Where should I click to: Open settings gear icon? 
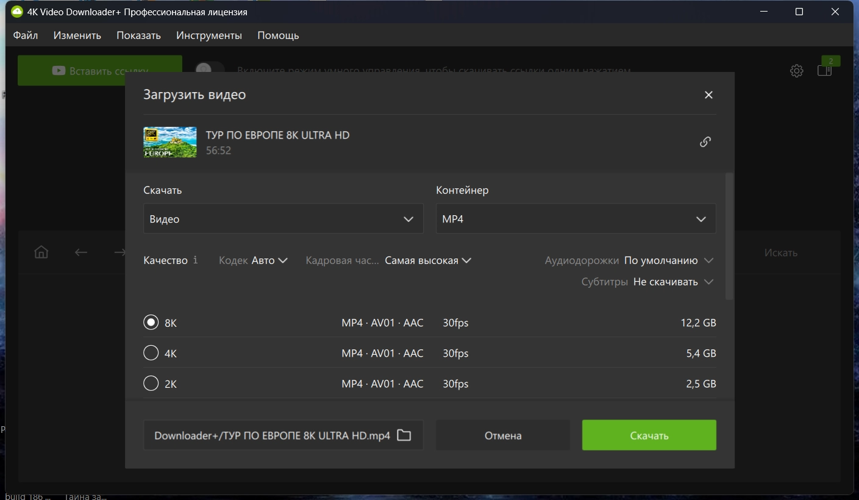[x=796, y=71]
